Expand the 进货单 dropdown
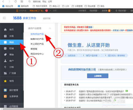133x110 pixels. [107, 11]
